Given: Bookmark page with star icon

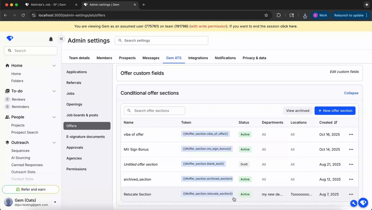Looking at the screenshot, I should [x=266, y=15].
